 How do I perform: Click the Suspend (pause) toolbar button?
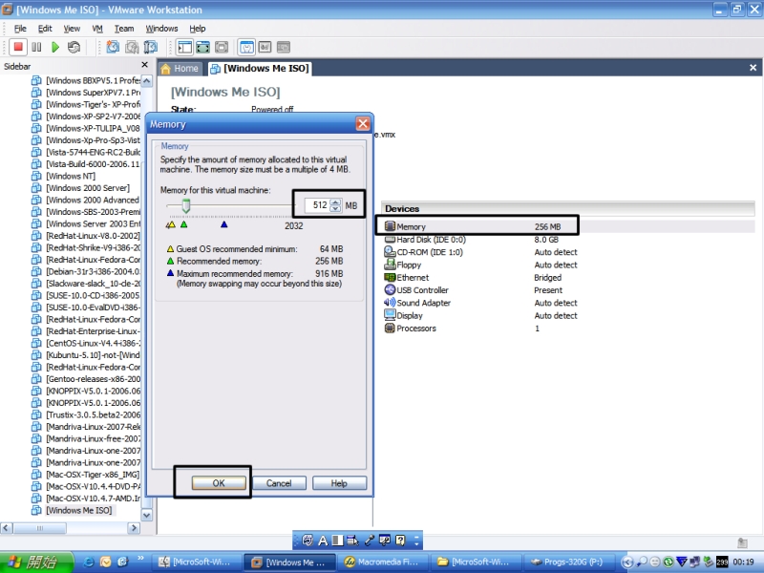(36, 47)
